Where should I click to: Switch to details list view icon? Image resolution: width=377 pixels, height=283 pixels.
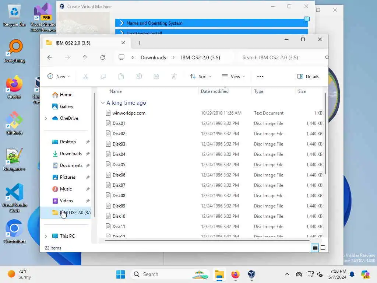pos(315,248)
